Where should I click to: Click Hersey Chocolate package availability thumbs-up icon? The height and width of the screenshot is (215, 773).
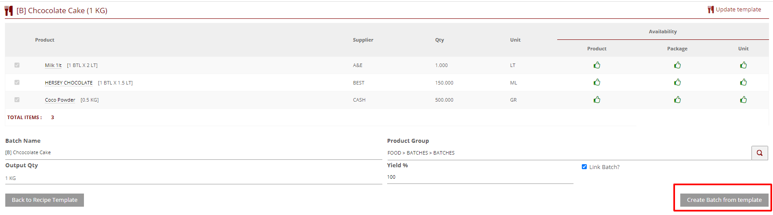click(677, 82)
